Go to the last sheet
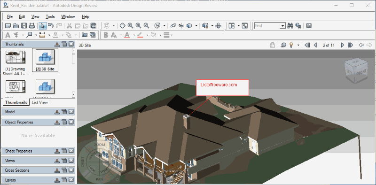 coord(350,45)
